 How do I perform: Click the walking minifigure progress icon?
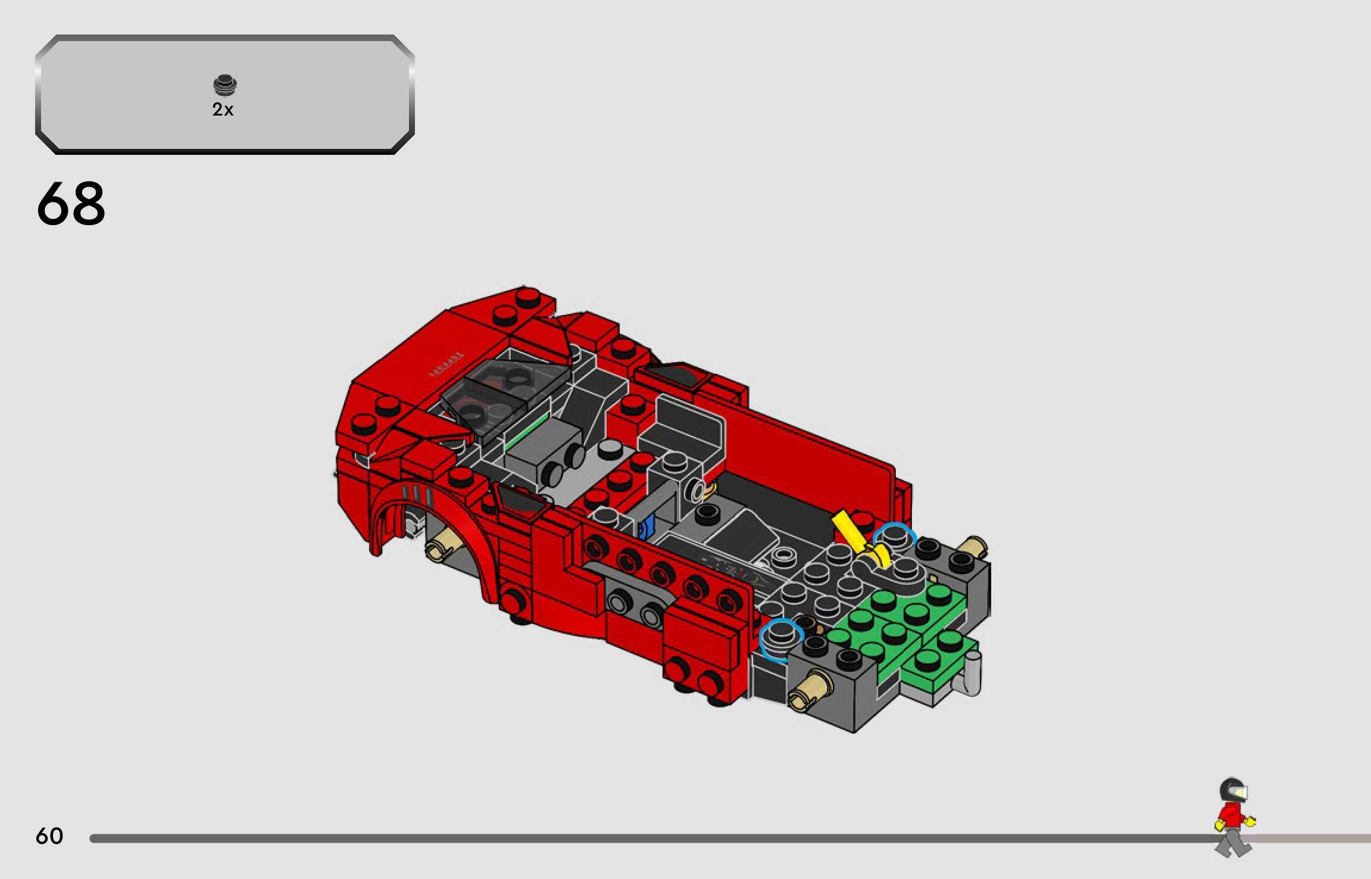click(1233, 817)
